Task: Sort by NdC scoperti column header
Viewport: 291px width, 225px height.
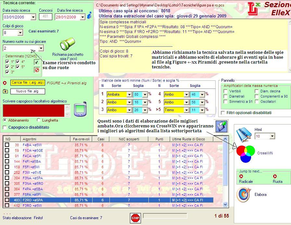Action: 129,139
